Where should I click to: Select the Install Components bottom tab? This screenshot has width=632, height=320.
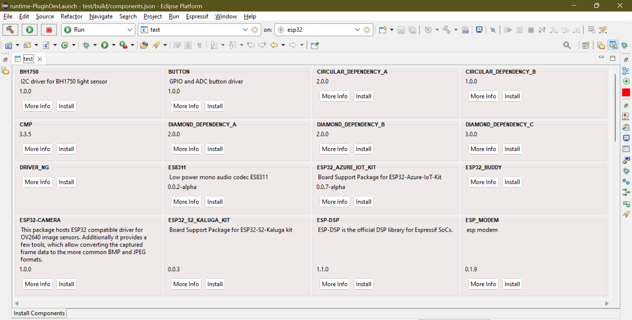tap(39, 313)
